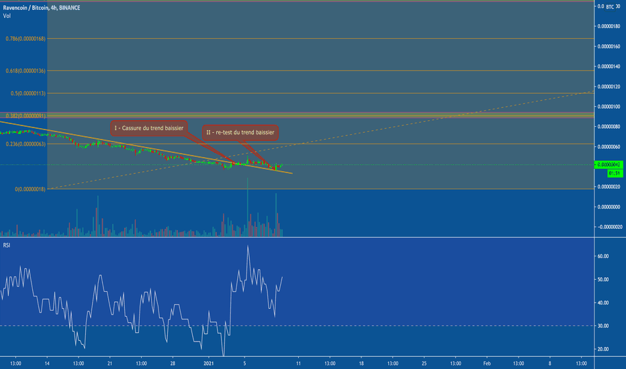Viewport: 626px width, 369px height.
Task: Select the Vol indicator label
Action: point(7,16)
